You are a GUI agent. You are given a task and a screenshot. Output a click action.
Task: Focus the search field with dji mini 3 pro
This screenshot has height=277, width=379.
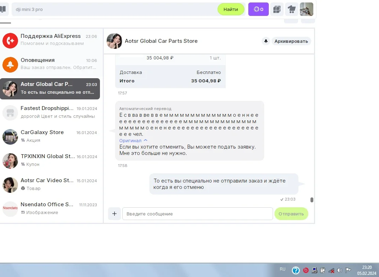coord(114,9)
